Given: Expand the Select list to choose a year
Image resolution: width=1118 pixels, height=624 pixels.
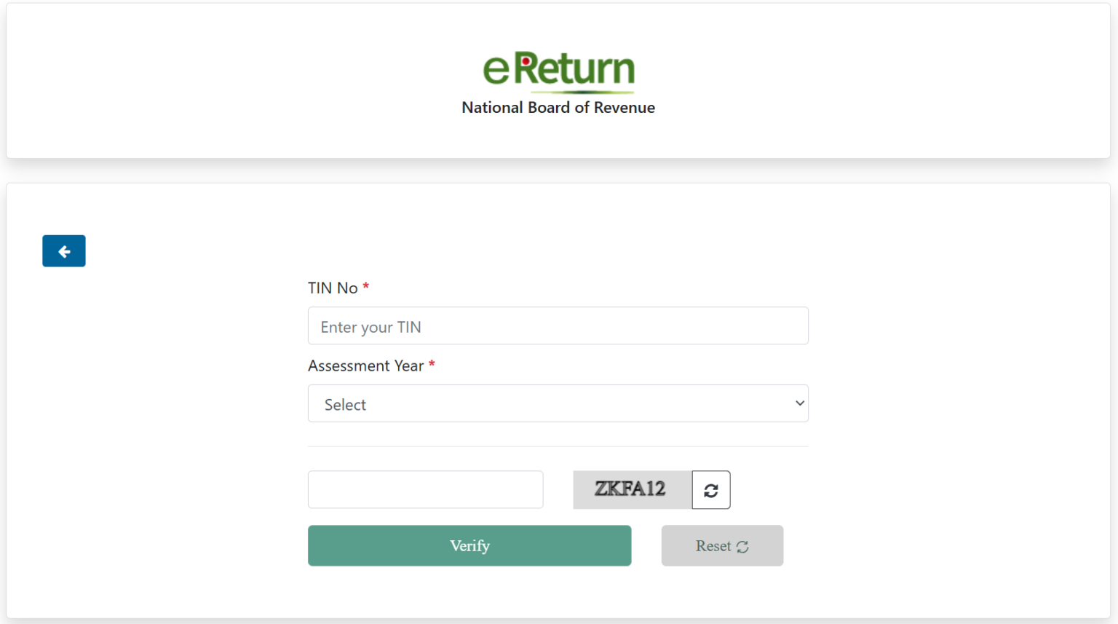Looking at the screenshot, I should click(x=558, y=403).
